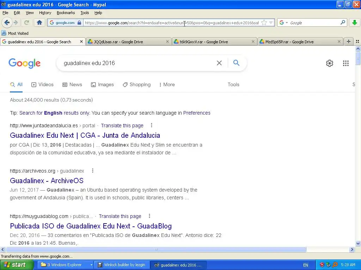This screenshot has height=270, width=361.
Task: Click the 5:28 AM taskbar clock
Action: [348, 265]
